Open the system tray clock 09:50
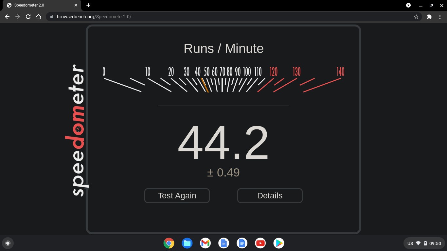447x251 pixels. pyautogui.click(x=435, y=243)
